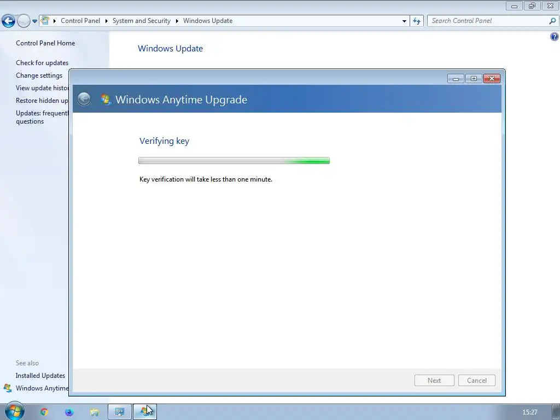
Task: Click back arrow in Anytime Upgrade wizard
Action: point(84,99)
